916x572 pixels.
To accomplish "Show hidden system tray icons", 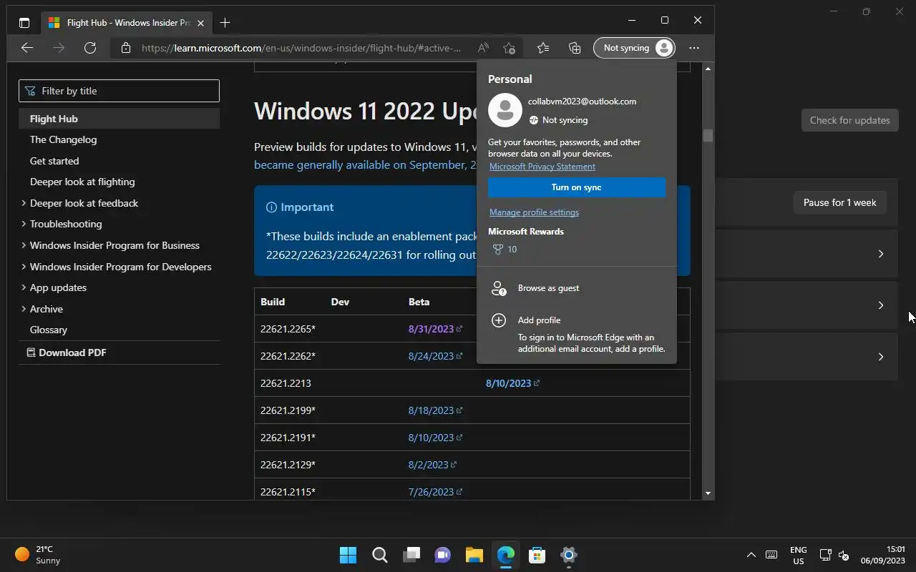I will coord(751,555).
